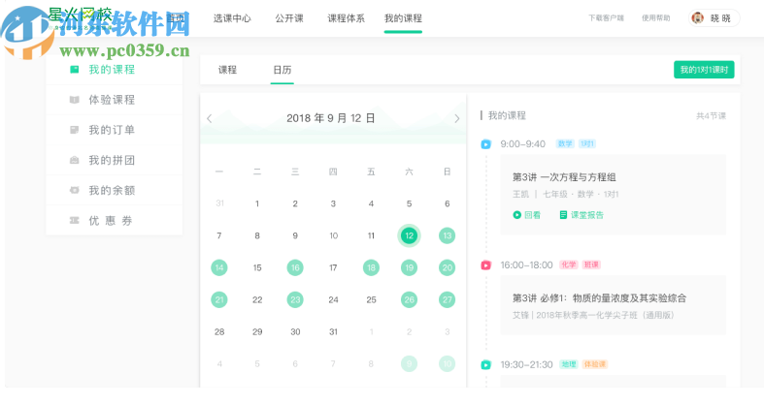Open 我的订单 in the sidebar
Image resolution: width=764 pixels, height=405 pixels.
(x=114, y=130)
